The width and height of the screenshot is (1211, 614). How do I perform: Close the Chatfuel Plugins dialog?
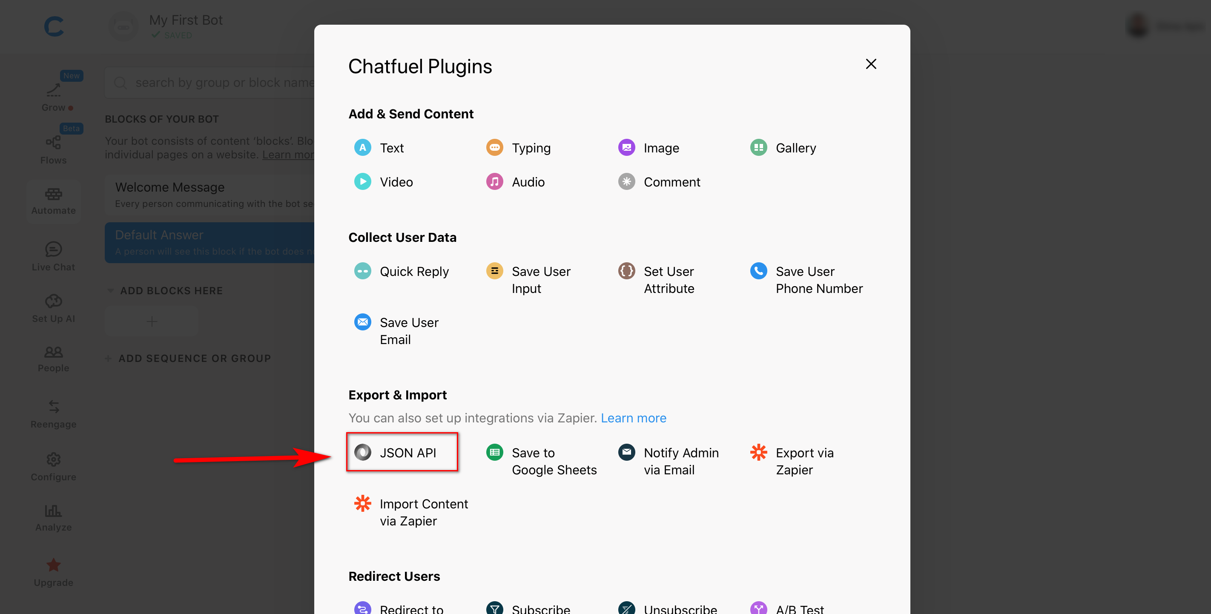pyautogui.click(x=871, y=64)
